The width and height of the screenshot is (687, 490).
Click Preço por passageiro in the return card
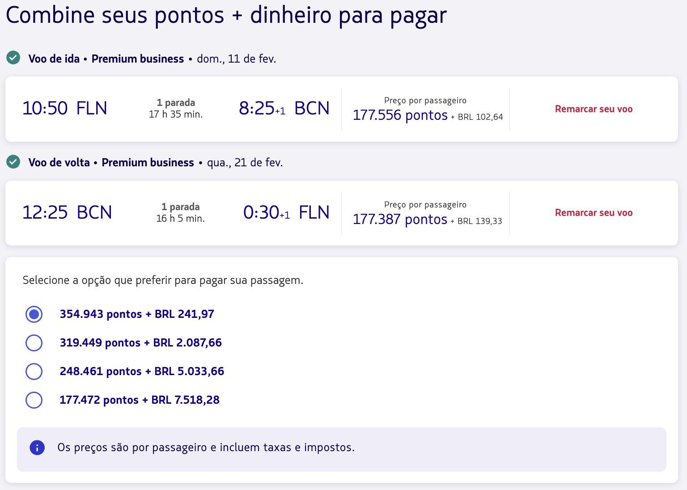click(x=425, y=205)
